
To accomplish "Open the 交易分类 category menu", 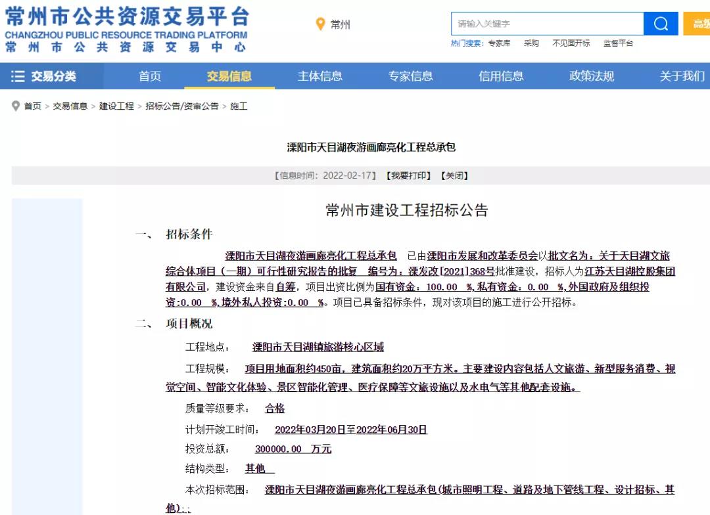I will pos(52,76).
